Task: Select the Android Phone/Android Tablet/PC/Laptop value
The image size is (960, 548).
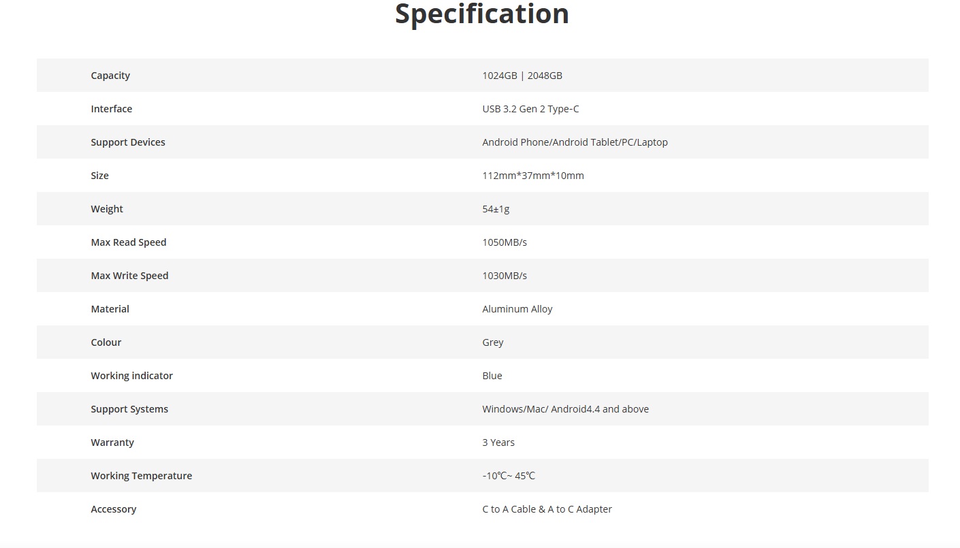Action: 575,142
